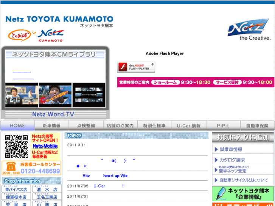Open the Netz-Mobile link
Viewport: 275px width, 206px height.
point(45,146)
